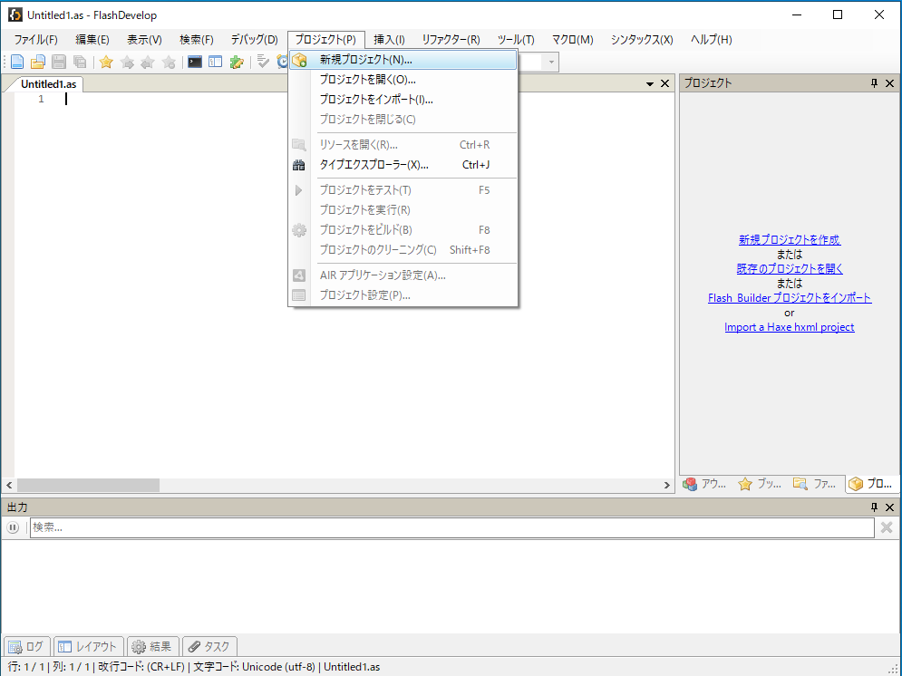Switch to the ファ... files tab
Viewport: 902px width, 676px height.
[x=815, y=484]
